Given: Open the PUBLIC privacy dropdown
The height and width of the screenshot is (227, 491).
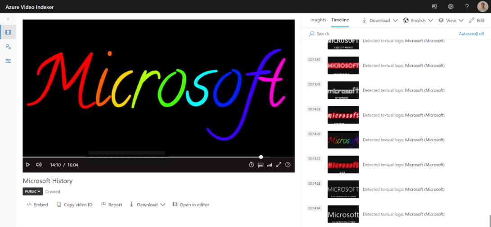Looking at the screenshot, I should point(32,192).
